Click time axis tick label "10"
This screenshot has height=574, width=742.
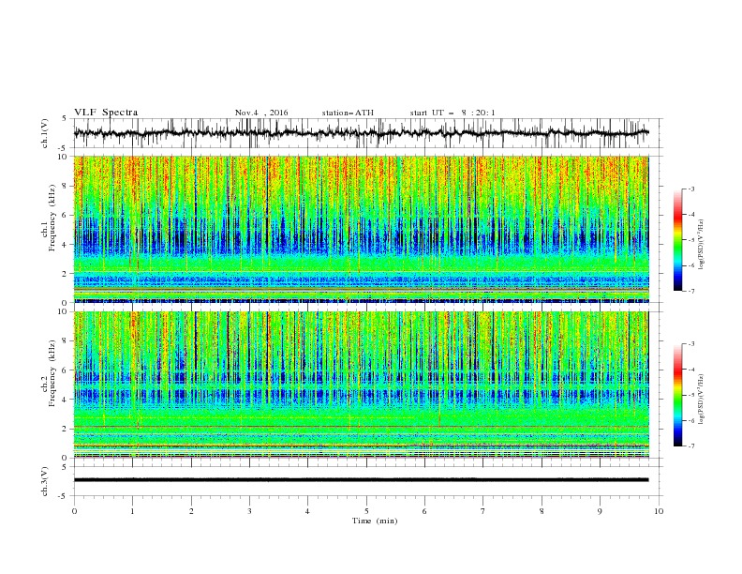click(659, 511)
